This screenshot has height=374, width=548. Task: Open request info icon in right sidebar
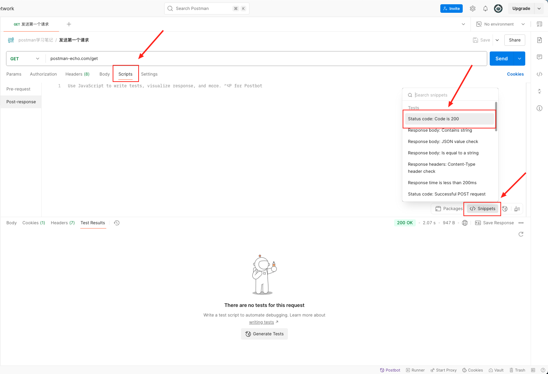point(539,108)
